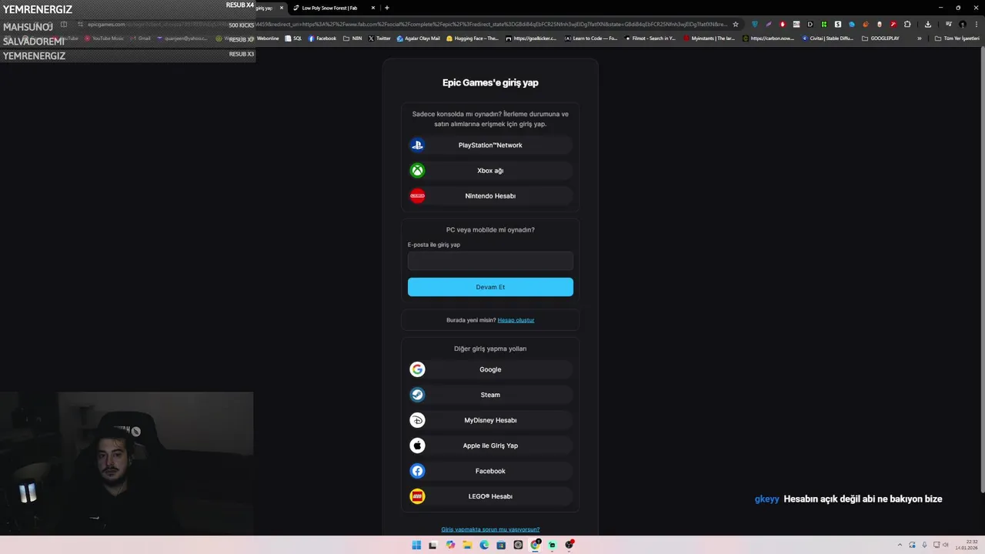Viewport: 985px width, 554px height.
Task: Open File Explorer from taskbar
Action: tap(467, 545)
